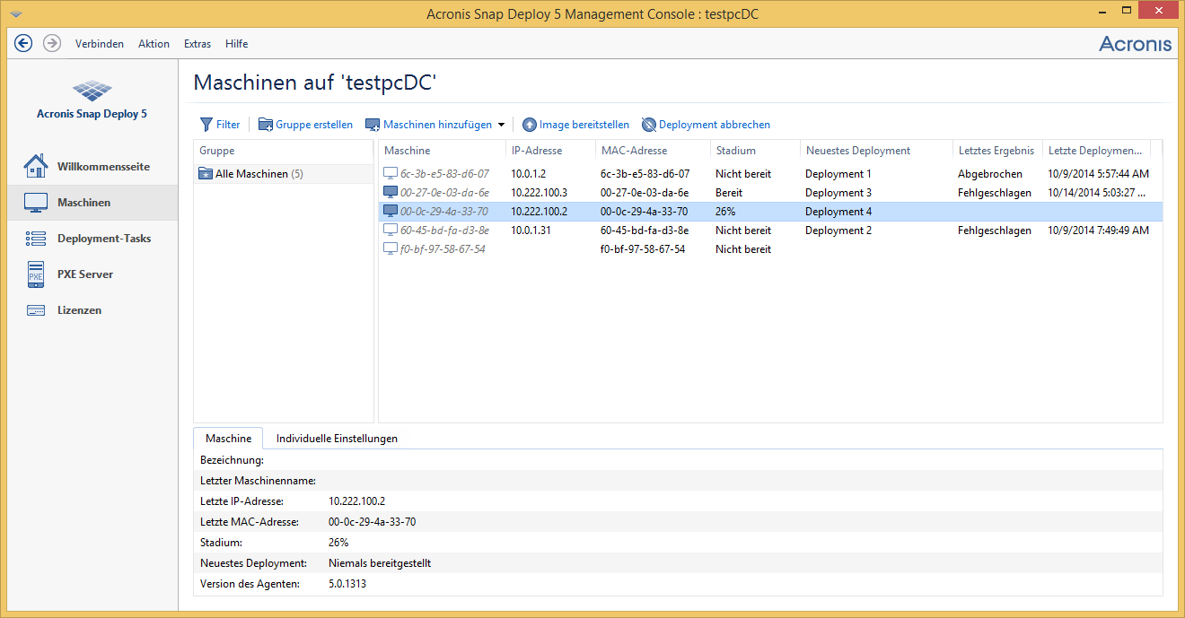This screenshot has width=1185, height=618.
Task: Click the Willkommensseite house icon
Action: [36, 166]
